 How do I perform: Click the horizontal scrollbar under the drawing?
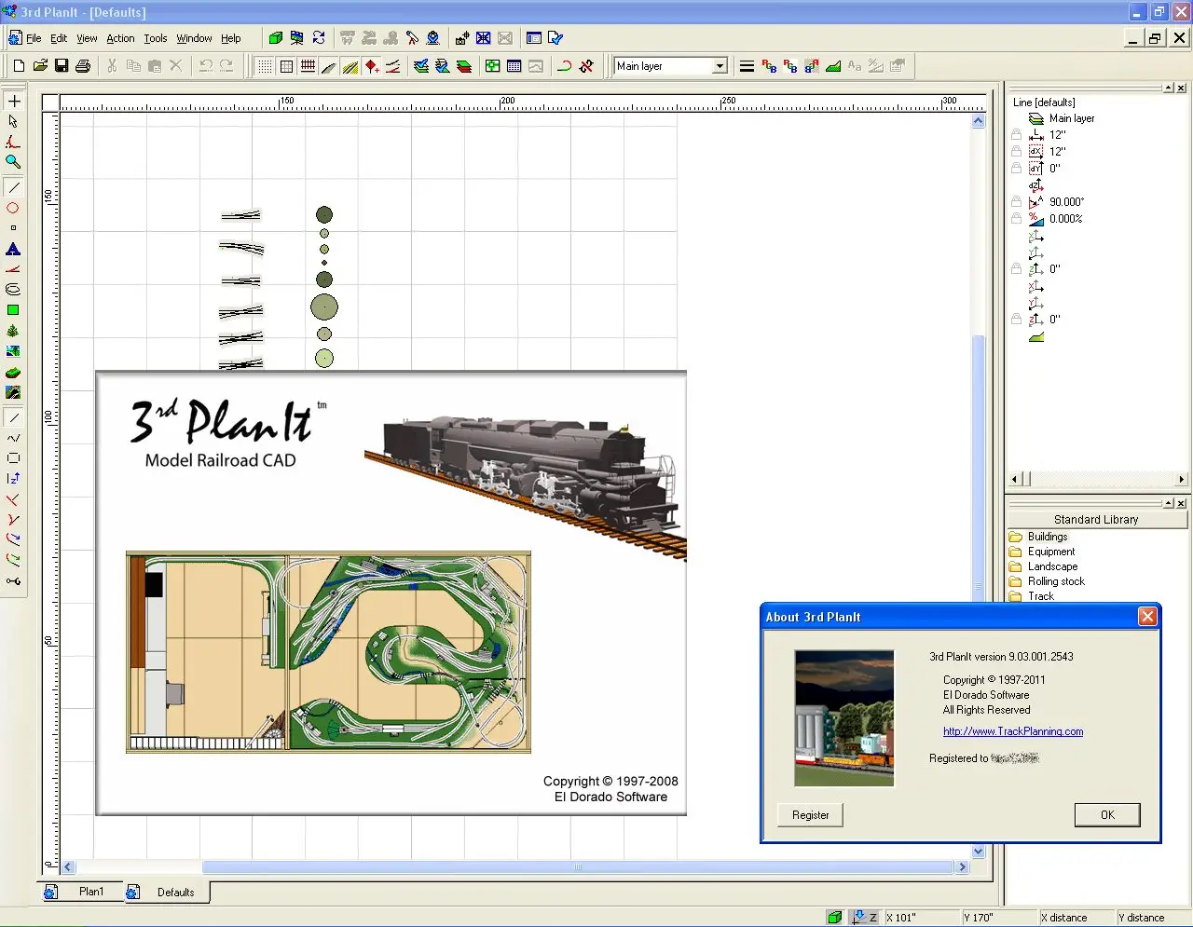click(x=516, y=867)
